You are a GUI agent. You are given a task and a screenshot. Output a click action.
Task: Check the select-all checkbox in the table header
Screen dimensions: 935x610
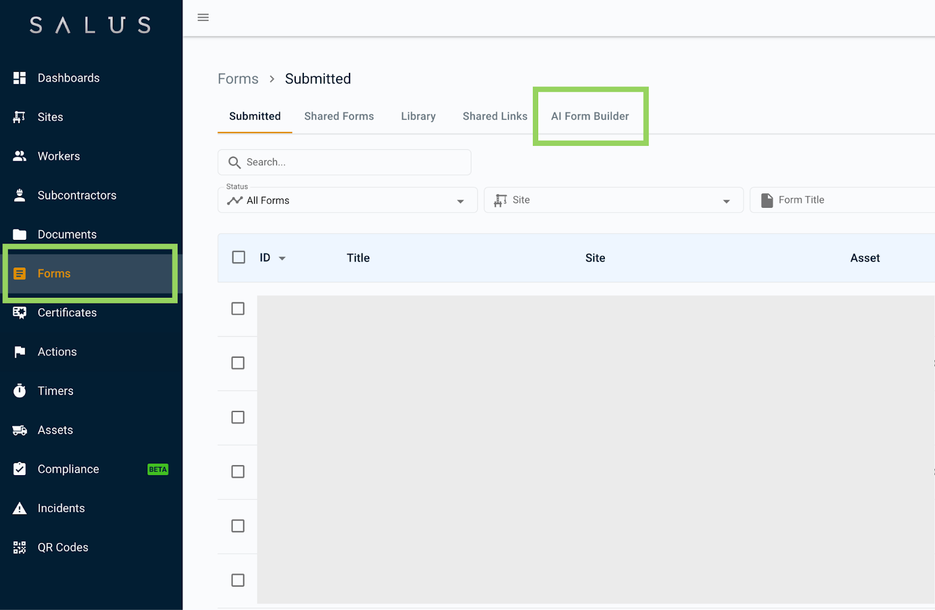point(238,257)
